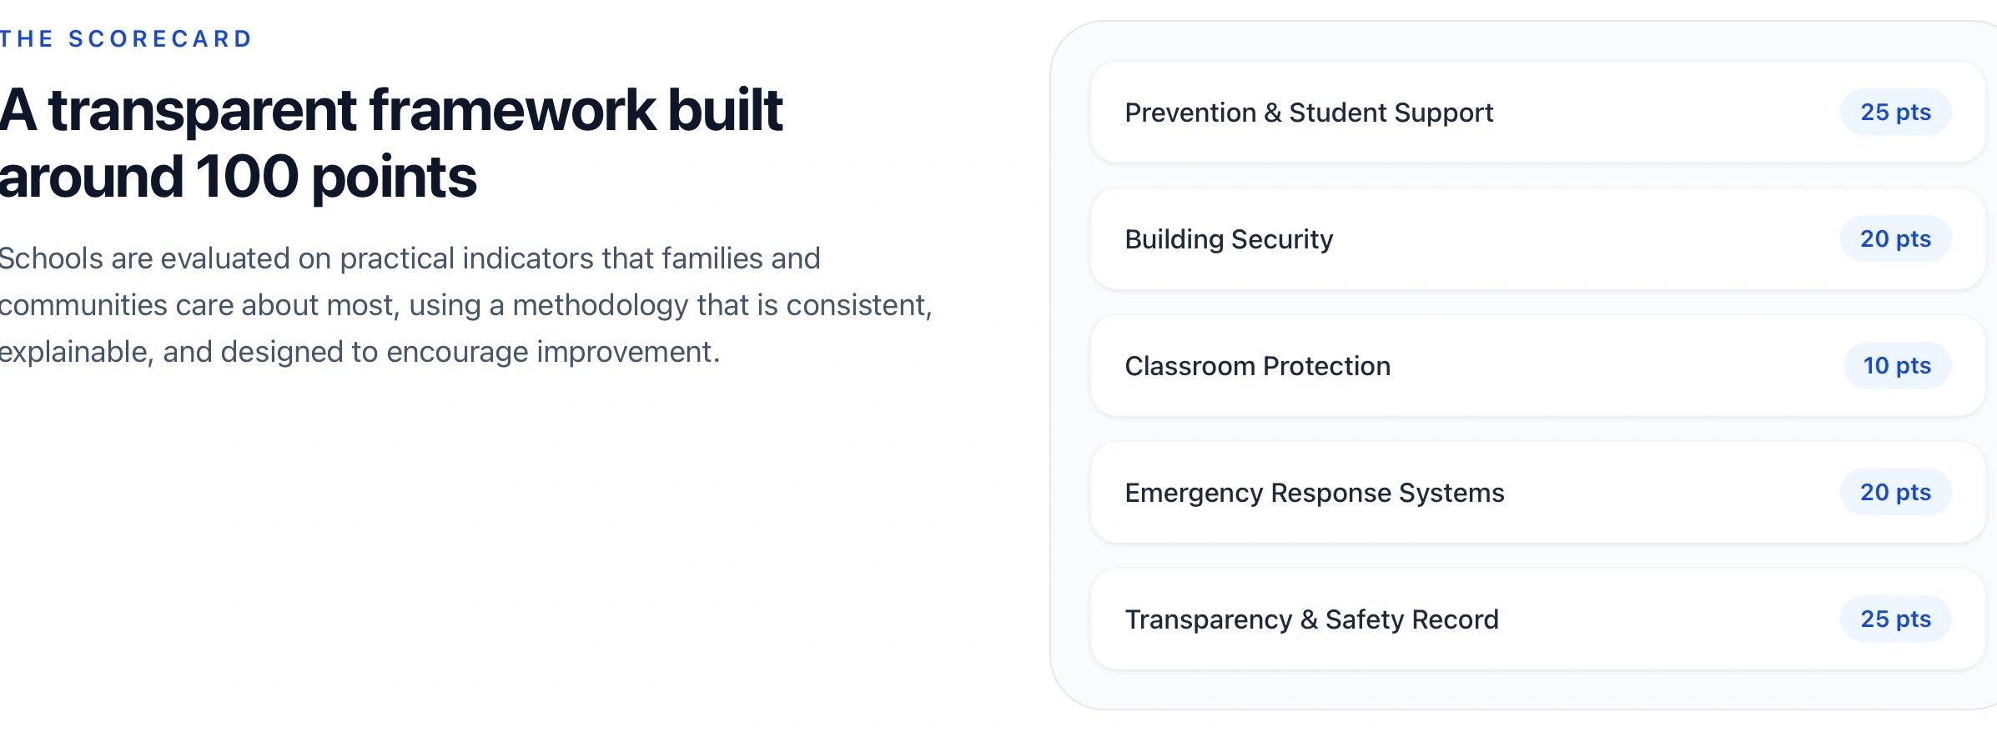Image resolution: width=1997 pixels, height=742 pixels.
Task: Click the number "100" in the headline
Action: click(x=247, y=178)
